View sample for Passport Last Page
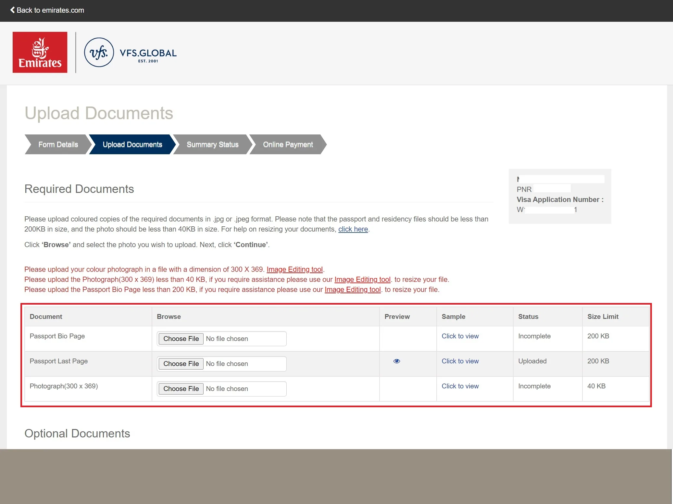Viewport: 673px width, 504px height. tap(460, 361)
